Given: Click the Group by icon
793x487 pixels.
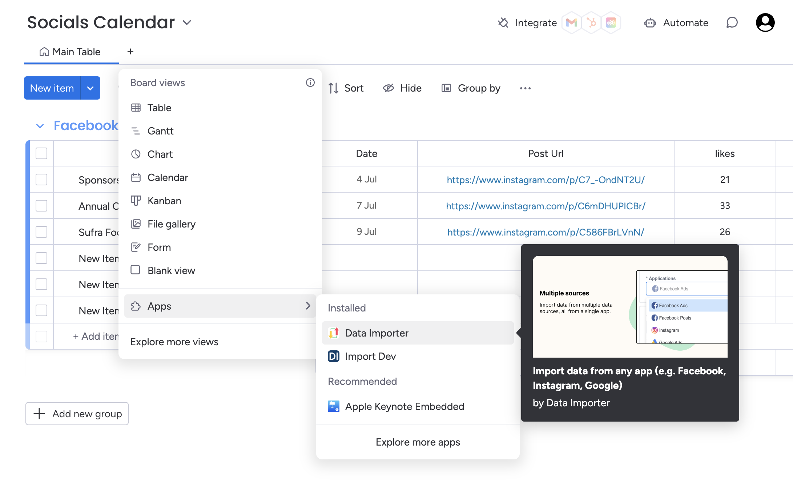Looking at the screenshot, I should [446, 88].
